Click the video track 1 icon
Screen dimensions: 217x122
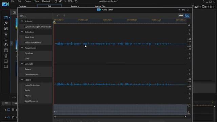coord(8,110)
